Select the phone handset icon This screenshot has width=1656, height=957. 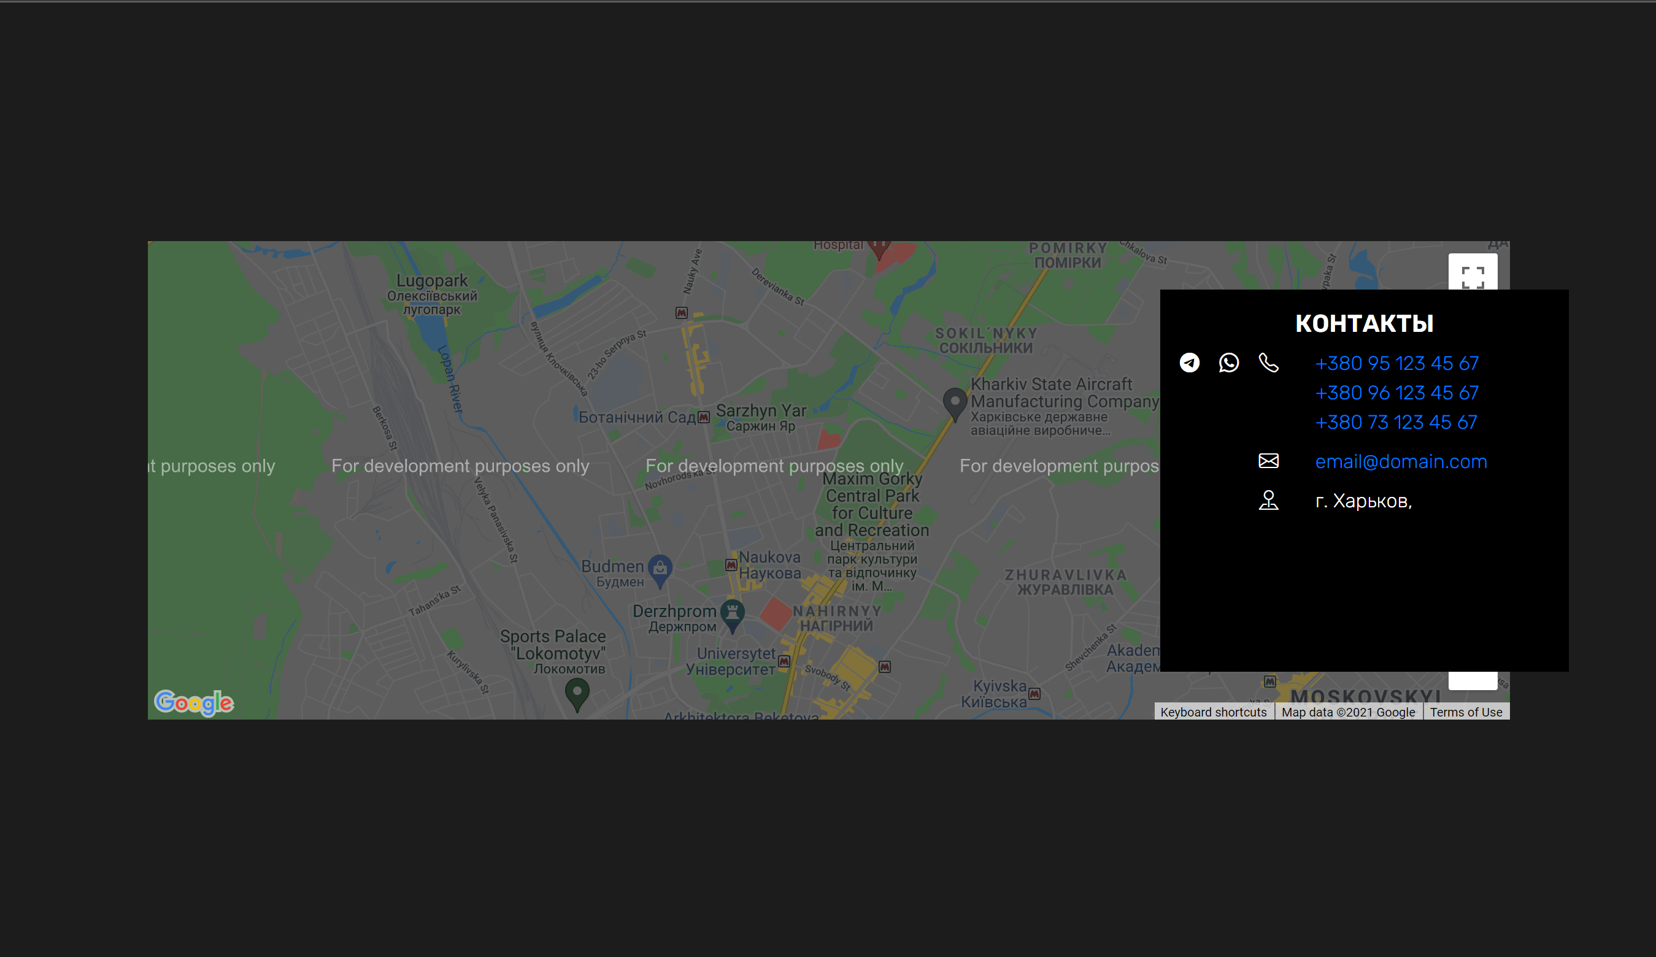click(1268, 362)
